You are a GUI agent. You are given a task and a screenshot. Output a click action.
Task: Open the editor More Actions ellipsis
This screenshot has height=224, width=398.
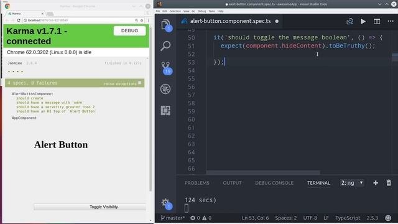coord(391,21)
